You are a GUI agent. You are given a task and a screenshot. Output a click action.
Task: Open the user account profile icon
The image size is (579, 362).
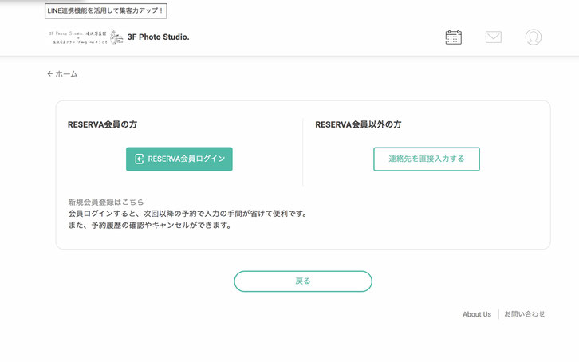(x=534, y=37)
